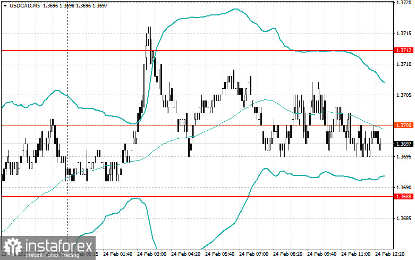Select the upper red line at 1.3712

coord(197,51)
